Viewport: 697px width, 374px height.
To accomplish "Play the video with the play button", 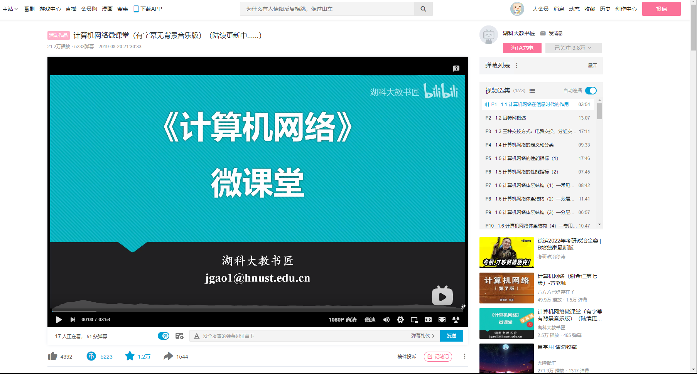I will click(x=59, y=320).
